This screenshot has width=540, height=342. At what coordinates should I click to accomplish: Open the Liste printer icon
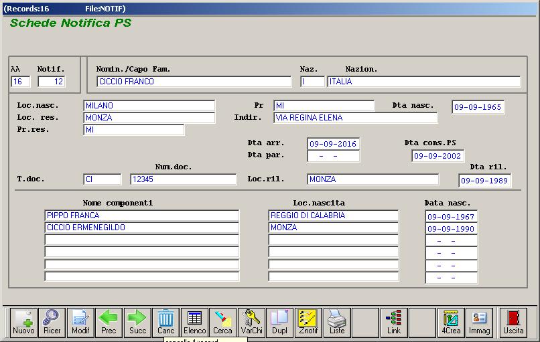[337, 322]
